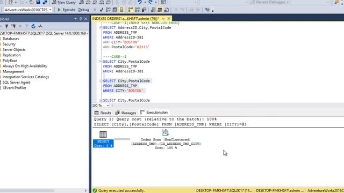Switch to the Results tab
This screenshot has height=193, width=344.
[103, 113]
